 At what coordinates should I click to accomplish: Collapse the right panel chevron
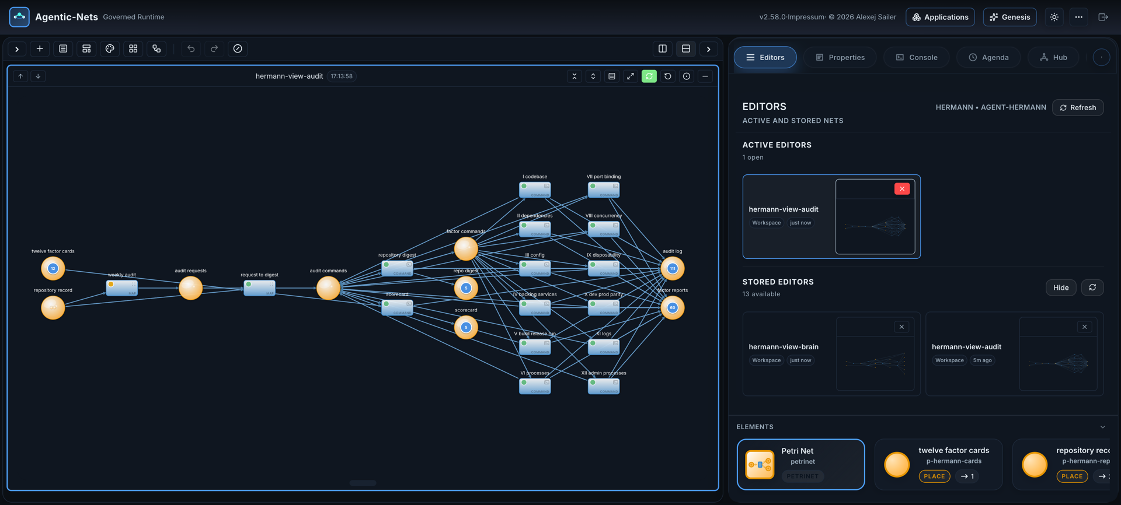coord(709,49)
